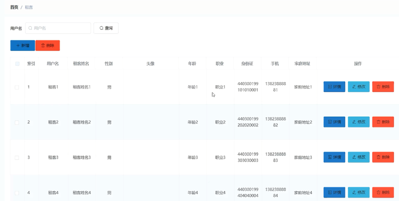Click the 身份证 column header
The width and height of the screenshot is (399, 201).
click(x=247, y=64)
